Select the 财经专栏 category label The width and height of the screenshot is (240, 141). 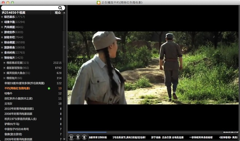click(9, 37)
